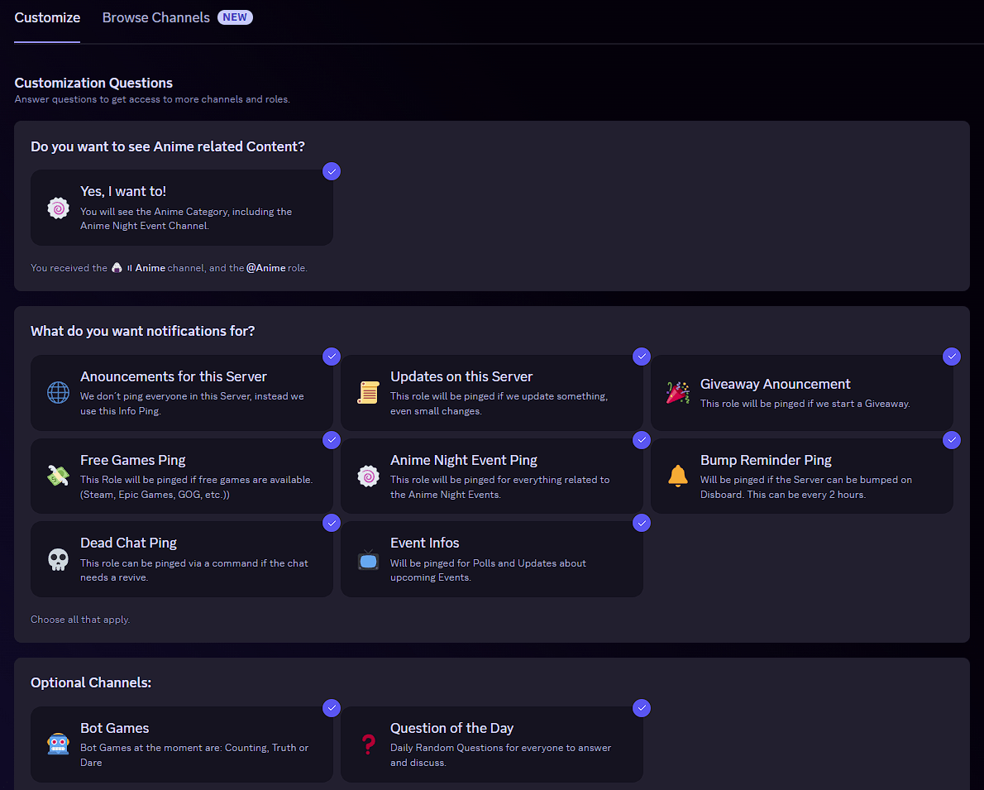
Task: Select the TV icon on Event Infos
Action: click(368, 559)
